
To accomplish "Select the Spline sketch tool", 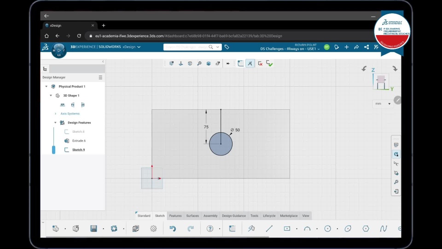I will click(x=384, y=228).
